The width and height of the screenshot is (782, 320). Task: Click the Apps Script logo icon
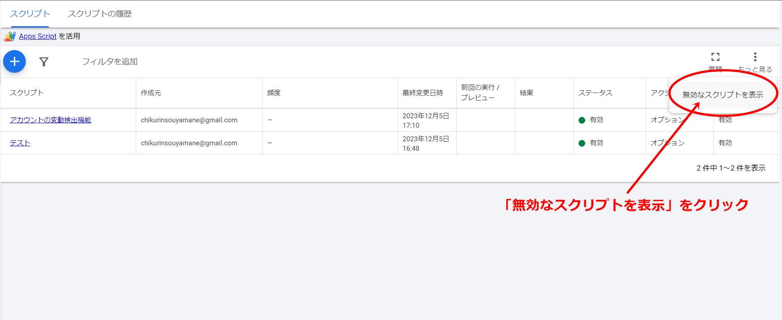pos(10,37)
